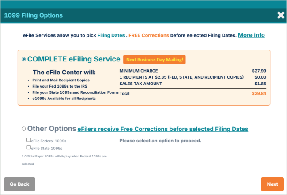287x195 pixels.
Task: Click the e1099s Available for all Recipients bullet
Action: tap(64, 98)
